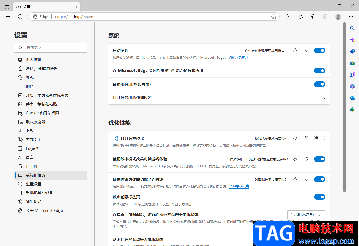Viewport: 359px width, 246px height.
Task: Open the sidebar Games chess icon
Action: click(x=352, y=75)
